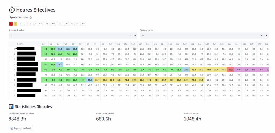Increase Semaine de fin with plus button
This screenshot has width=275, height=133.
(266, 35)
